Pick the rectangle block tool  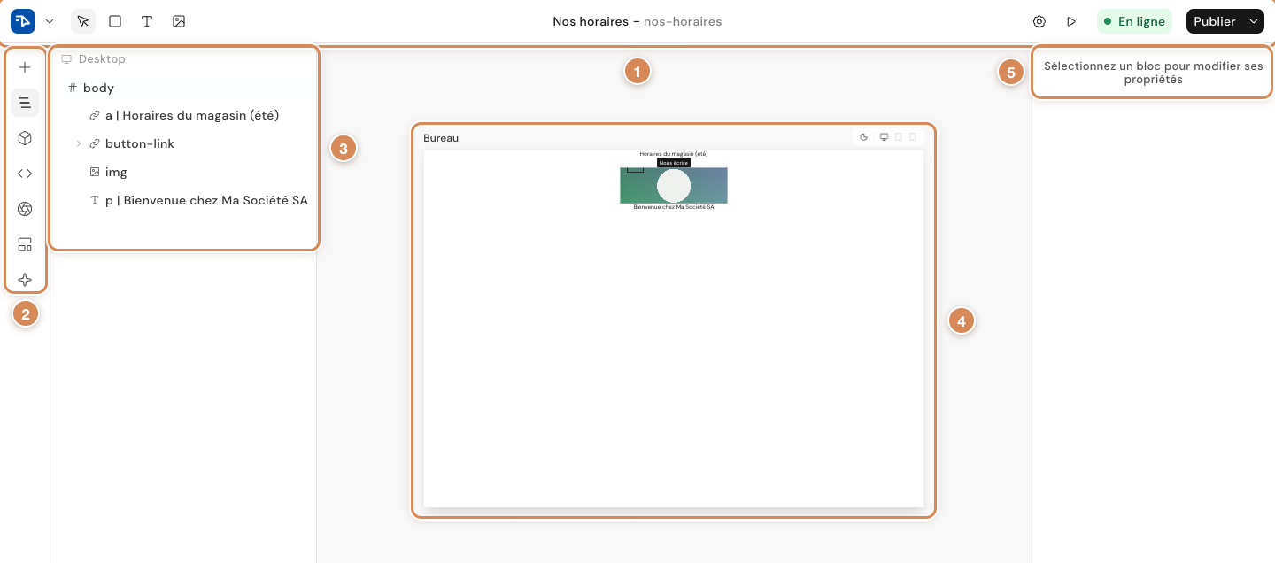coord(115,21)
